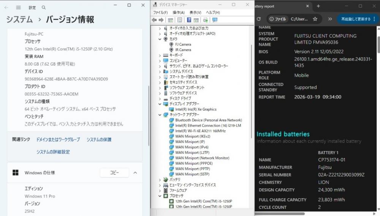Open a new browser tab with plus
Viewport: 380px width, 216px height.
[318, 6]
